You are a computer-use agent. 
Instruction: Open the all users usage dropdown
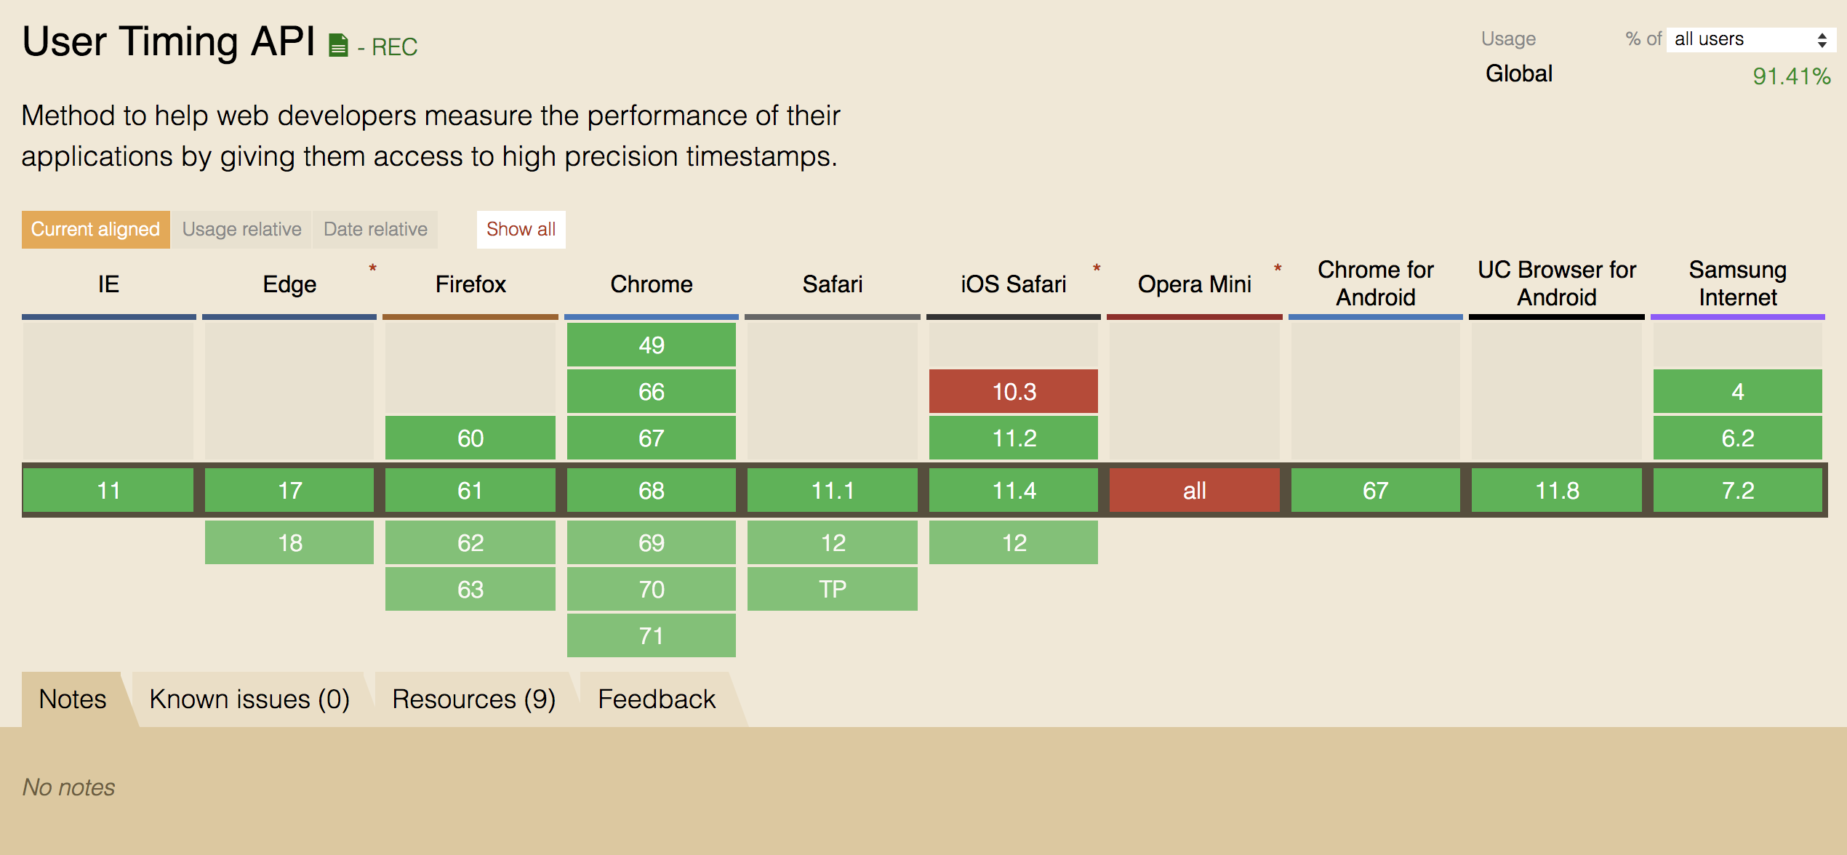pyautogui.click(x=1750, y=39)
